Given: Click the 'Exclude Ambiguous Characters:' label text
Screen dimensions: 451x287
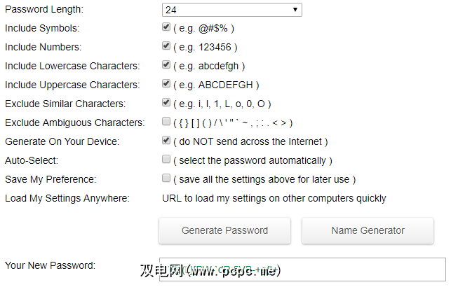Looking at the screenshot, I should (74, 122).
